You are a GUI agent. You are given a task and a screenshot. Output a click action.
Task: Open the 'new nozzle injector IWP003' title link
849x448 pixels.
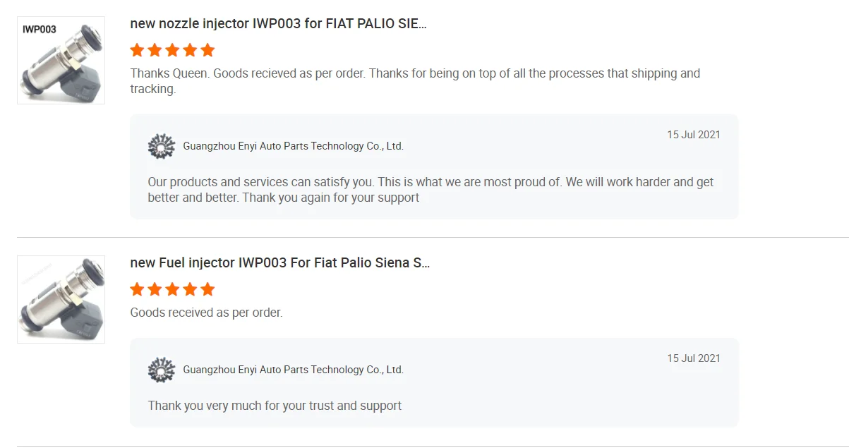click(x=278, y=23)
